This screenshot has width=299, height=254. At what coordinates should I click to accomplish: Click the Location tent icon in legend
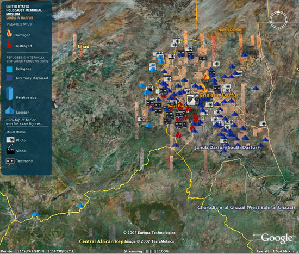tap(10, 110)
